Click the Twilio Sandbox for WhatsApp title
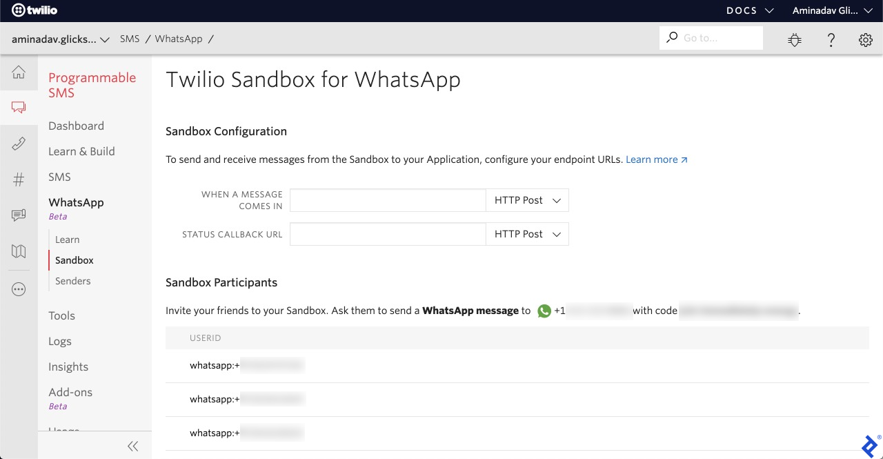The image size is (883, 459). point(313,80)
